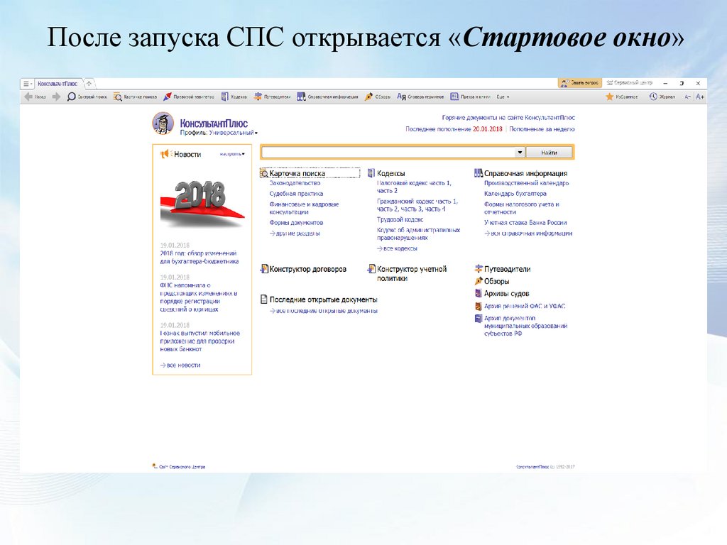Image resolution: width=727 pixels, height=545 pixels.
Task: Open Гражданский кодекс часть 1
Action: point(417,205)
